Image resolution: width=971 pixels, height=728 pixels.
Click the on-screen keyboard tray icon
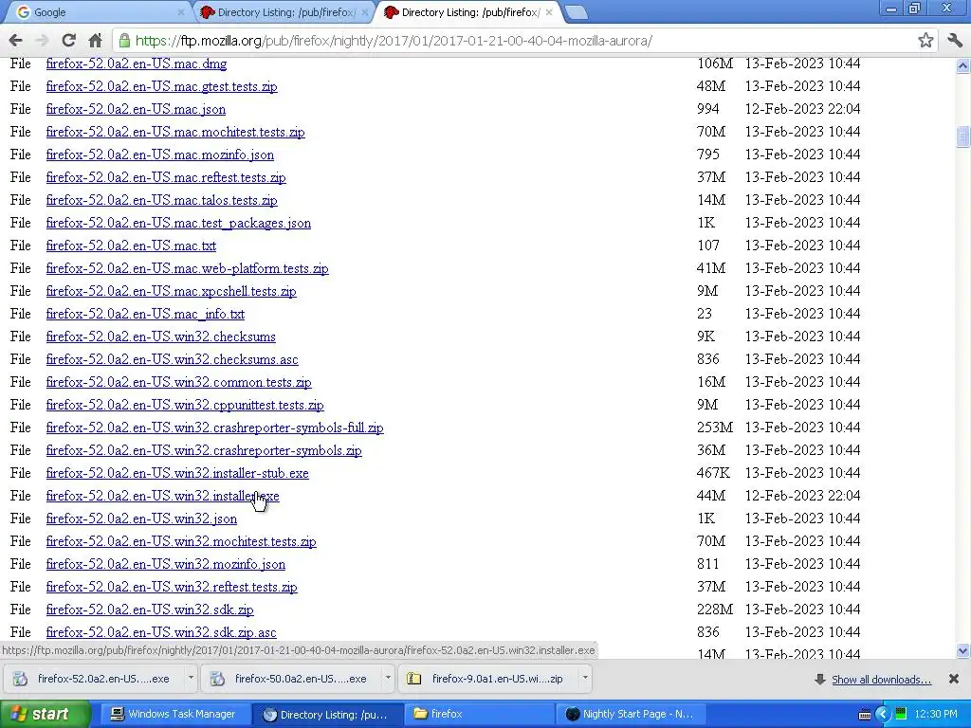tap(865, 715)
